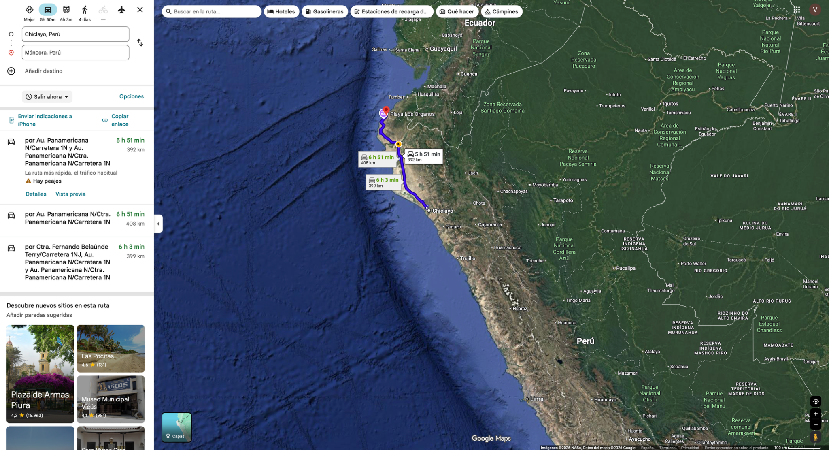Edit the Chiclayo, Perú origin field
Viewport: 829px width, 450px height.
[x=76, y=34]
